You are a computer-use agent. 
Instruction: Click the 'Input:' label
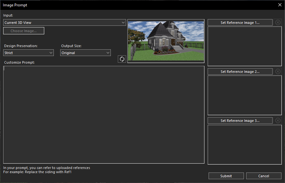pos(8,15)
